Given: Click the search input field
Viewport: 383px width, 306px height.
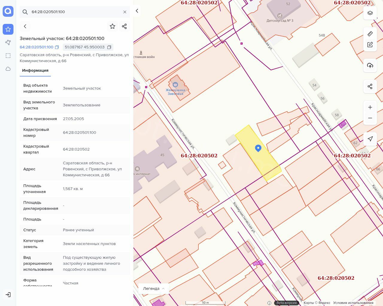Looking at the screenshot, I should pos(75,12).
